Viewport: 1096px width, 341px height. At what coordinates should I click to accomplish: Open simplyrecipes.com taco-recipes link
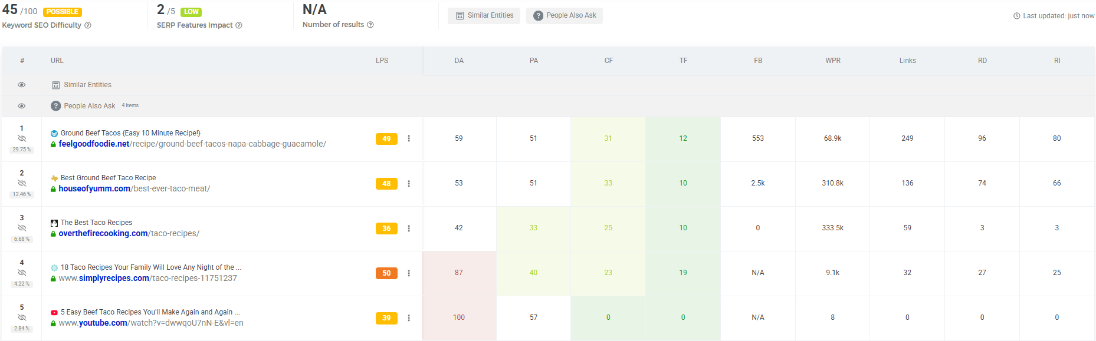pos(148,279)
